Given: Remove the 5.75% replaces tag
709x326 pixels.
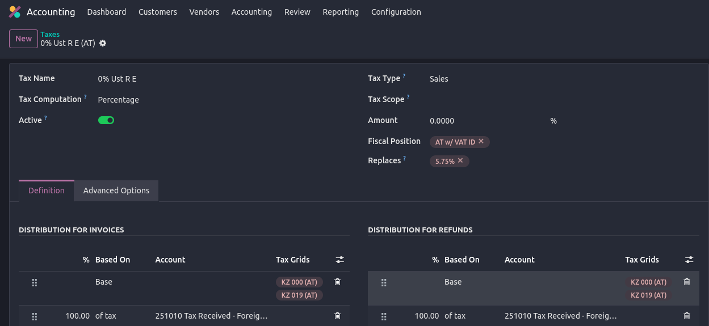Looking at the screenshot, I should (460, 161).
